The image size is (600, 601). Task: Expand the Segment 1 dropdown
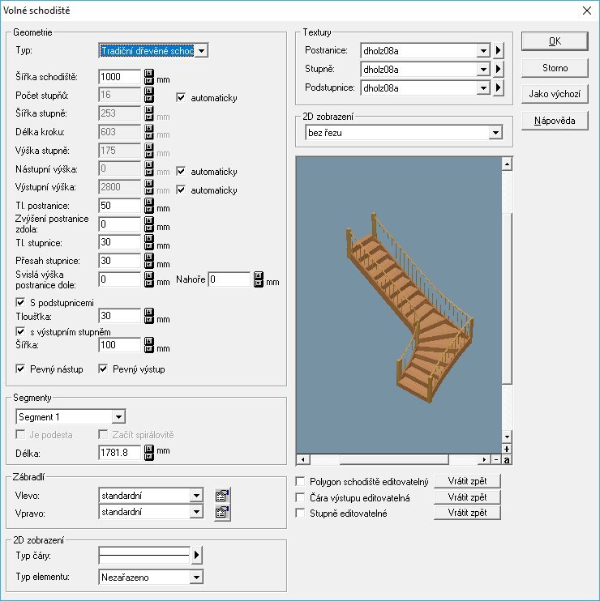point(118,417)
